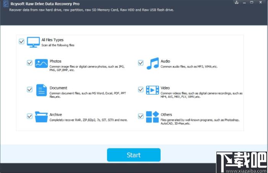Click the 'Others' heading text

166,115
